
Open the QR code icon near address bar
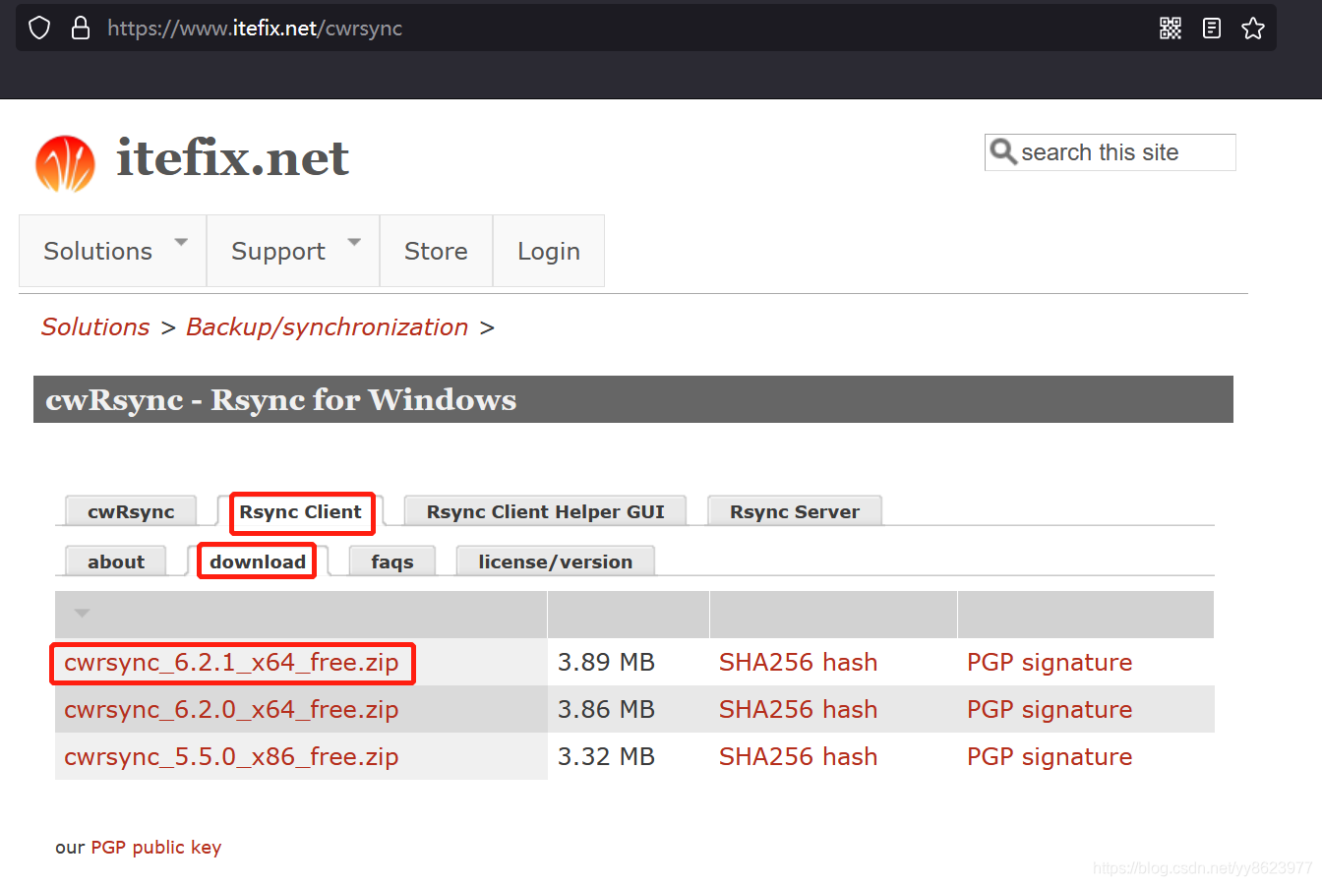[x=1171, y=28]
